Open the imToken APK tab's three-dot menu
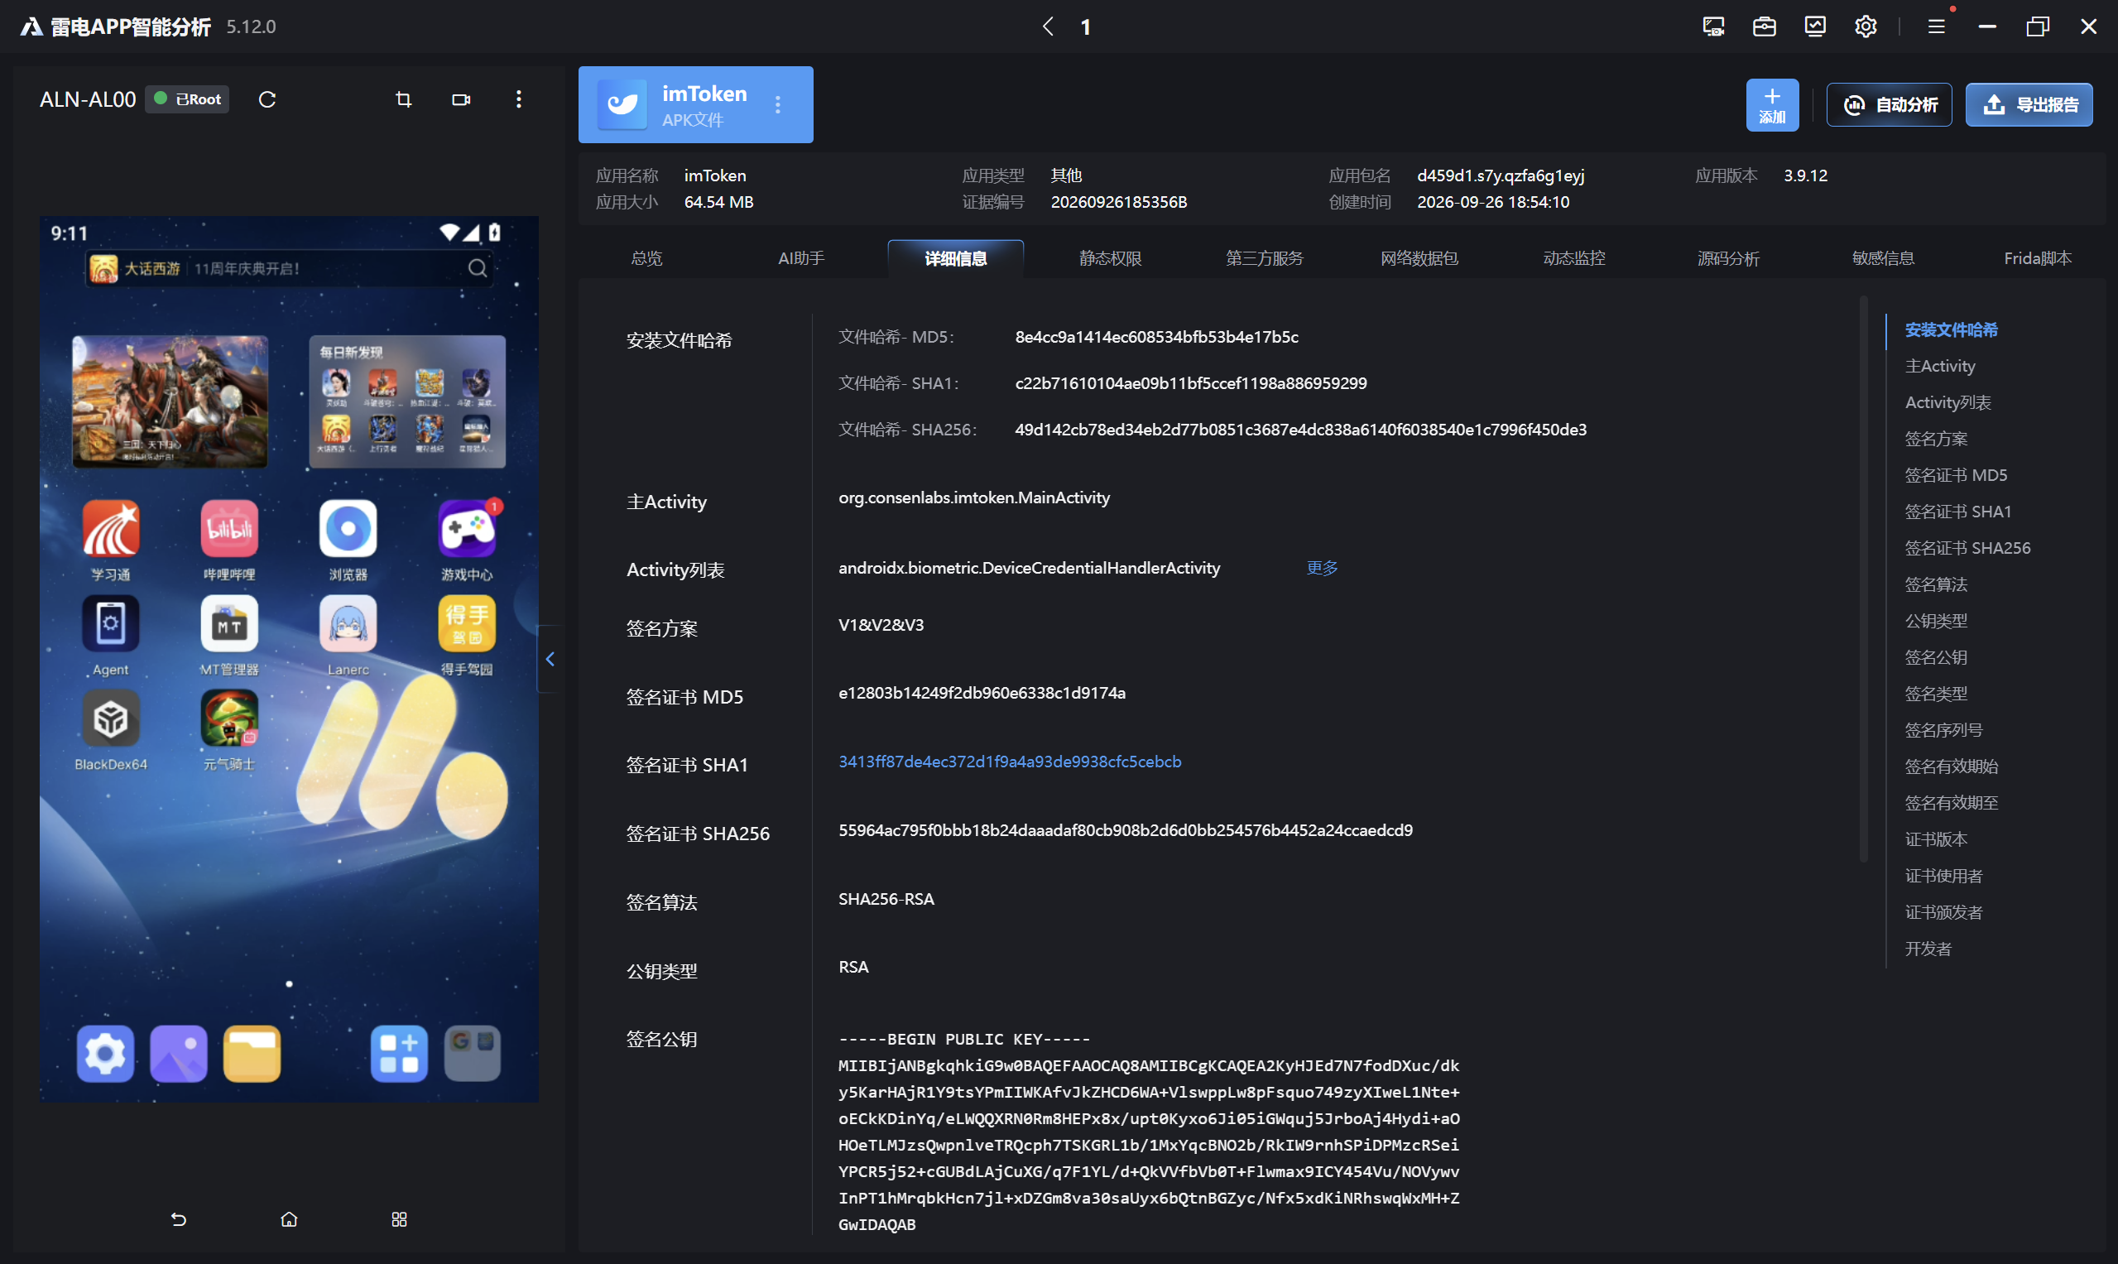Image resolution: width=2118 pixels, height=1264 pixels. tap(777, 105)
